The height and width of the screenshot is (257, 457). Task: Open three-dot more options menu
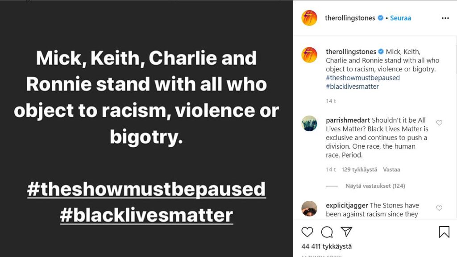pyautogui.click(x=445, y=18)
